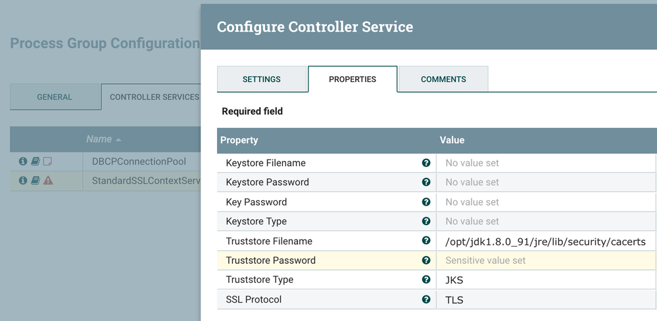Click comments note icon for DBCPConnectionPool
Viewport: 657px width, 321px height.
pyautogui.click(x=47, y=161)
